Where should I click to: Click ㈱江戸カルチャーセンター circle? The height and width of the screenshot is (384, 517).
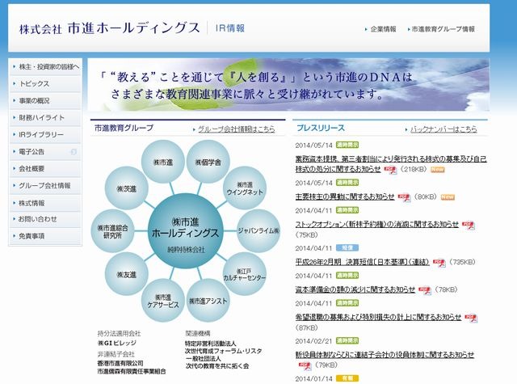tap(245, 274)
